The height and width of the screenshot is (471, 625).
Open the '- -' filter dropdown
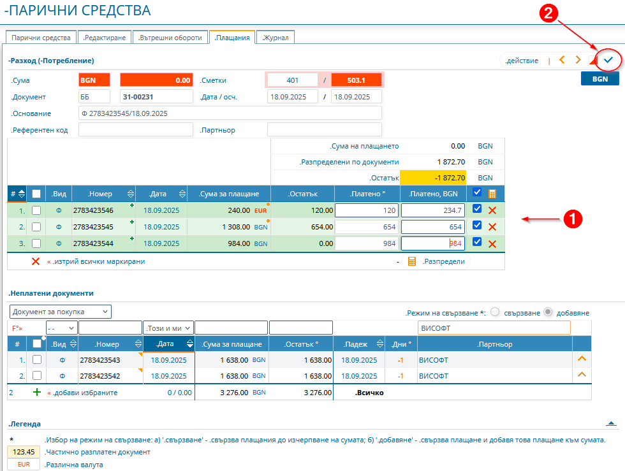coord(62,328)
